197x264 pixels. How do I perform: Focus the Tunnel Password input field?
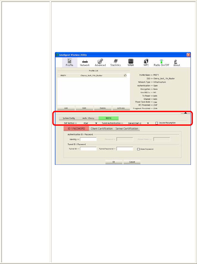coord(125,149)
